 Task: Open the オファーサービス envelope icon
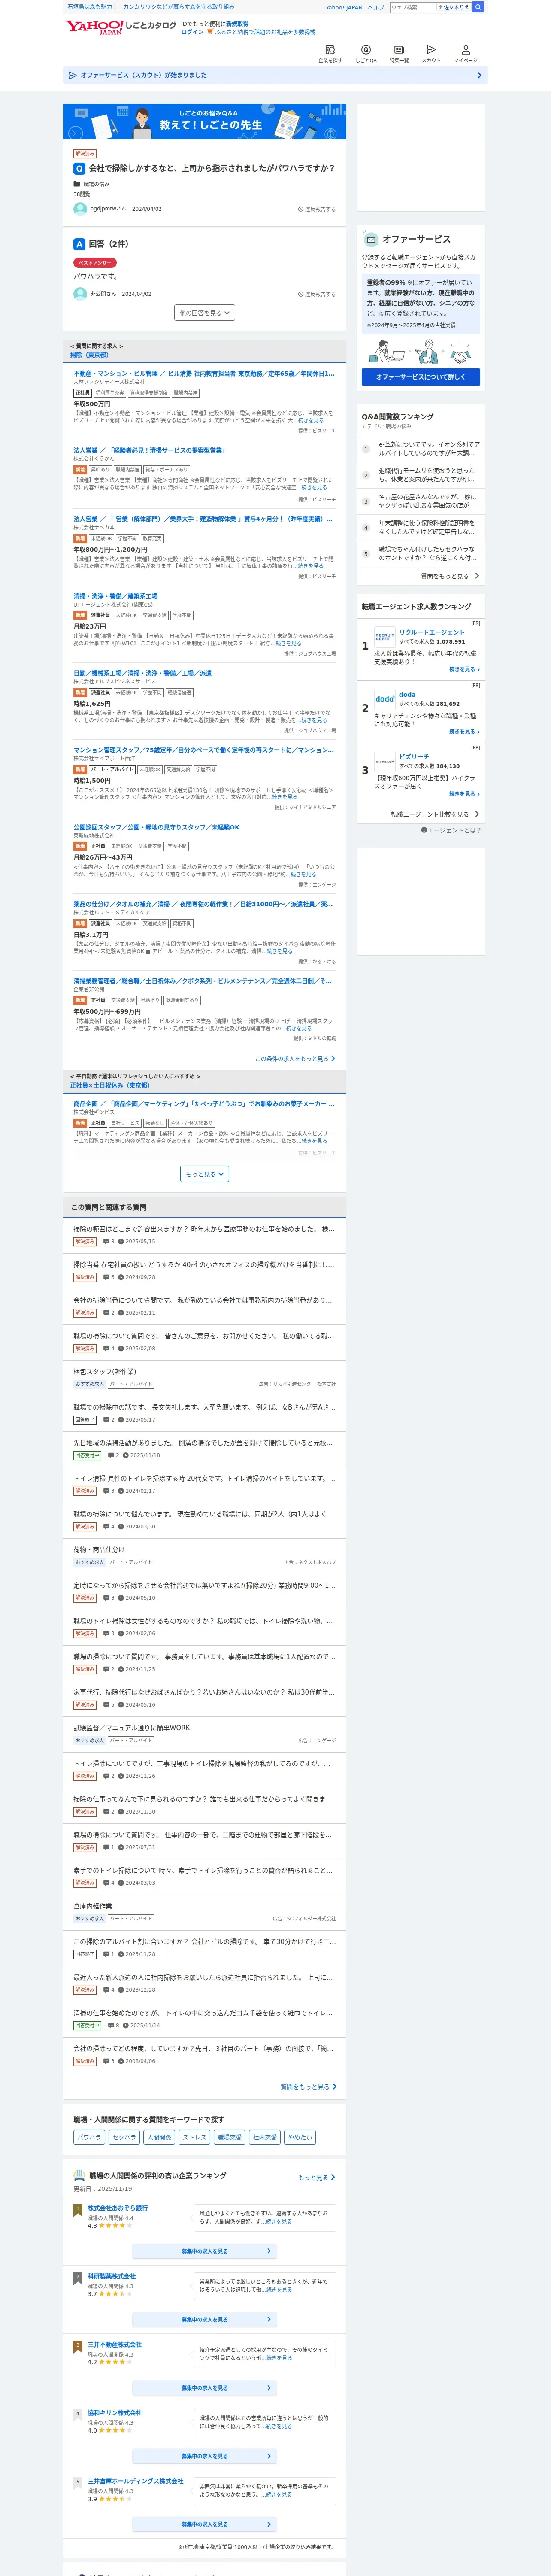pyautogui.click(x=371, y=240)
